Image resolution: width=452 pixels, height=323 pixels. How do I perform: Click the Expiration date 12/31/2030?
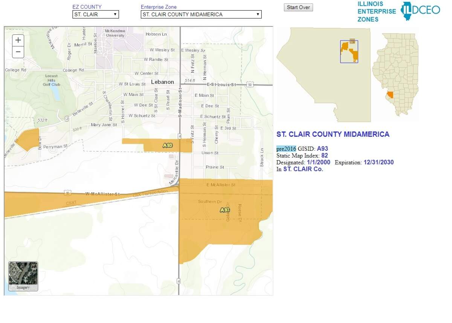click(x=379, y=162)
